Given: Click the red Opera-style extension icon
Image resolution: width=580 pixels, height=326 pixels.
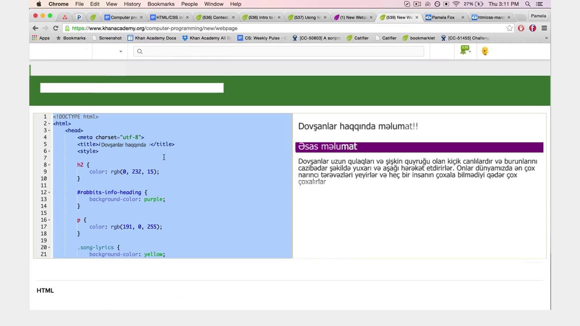Looking at the screenshot, I should [x=521, y=28].
